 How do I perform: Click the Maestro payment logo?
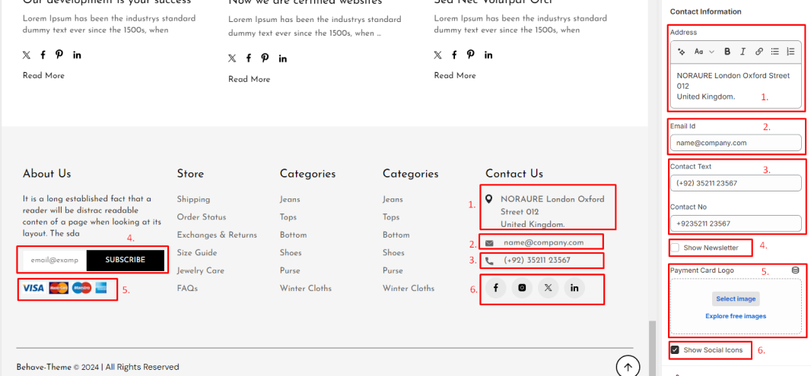tap(81, 288)
